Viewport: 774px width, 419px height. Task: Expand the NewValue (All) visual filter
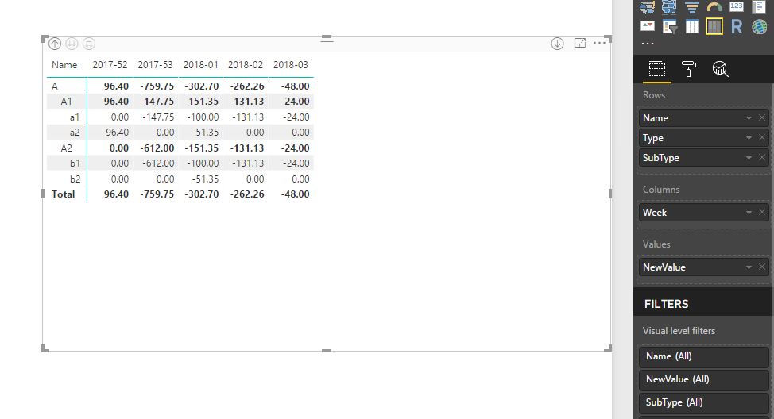click(704, 379)
